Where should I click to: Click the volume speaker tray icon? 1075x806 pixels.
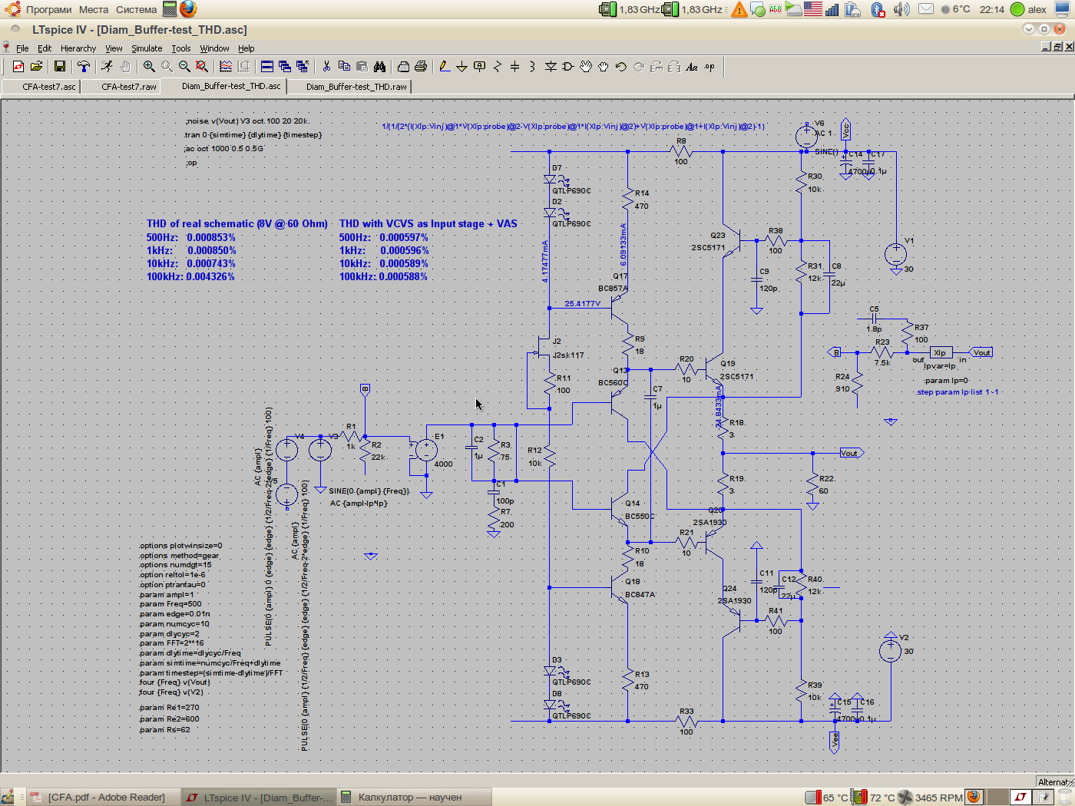coord(901,9)
